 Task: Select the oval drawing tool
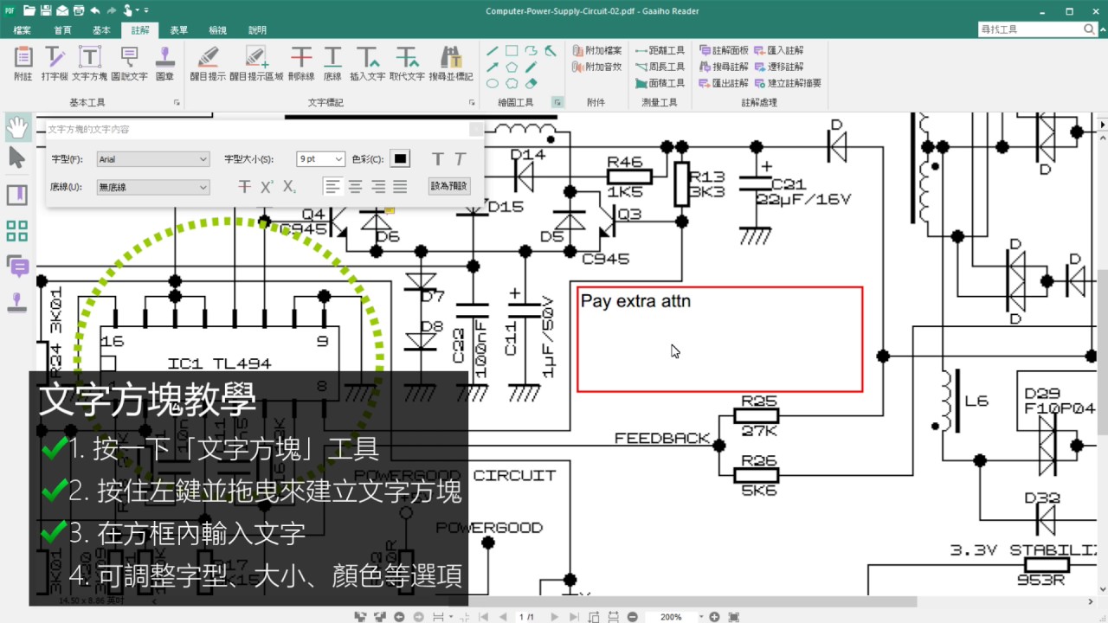pyautogui.click(x=493, y=84)
